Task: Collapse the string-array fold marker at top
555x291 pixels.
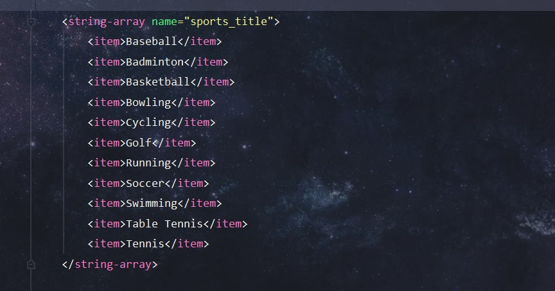Action: (x=31, y=22)
